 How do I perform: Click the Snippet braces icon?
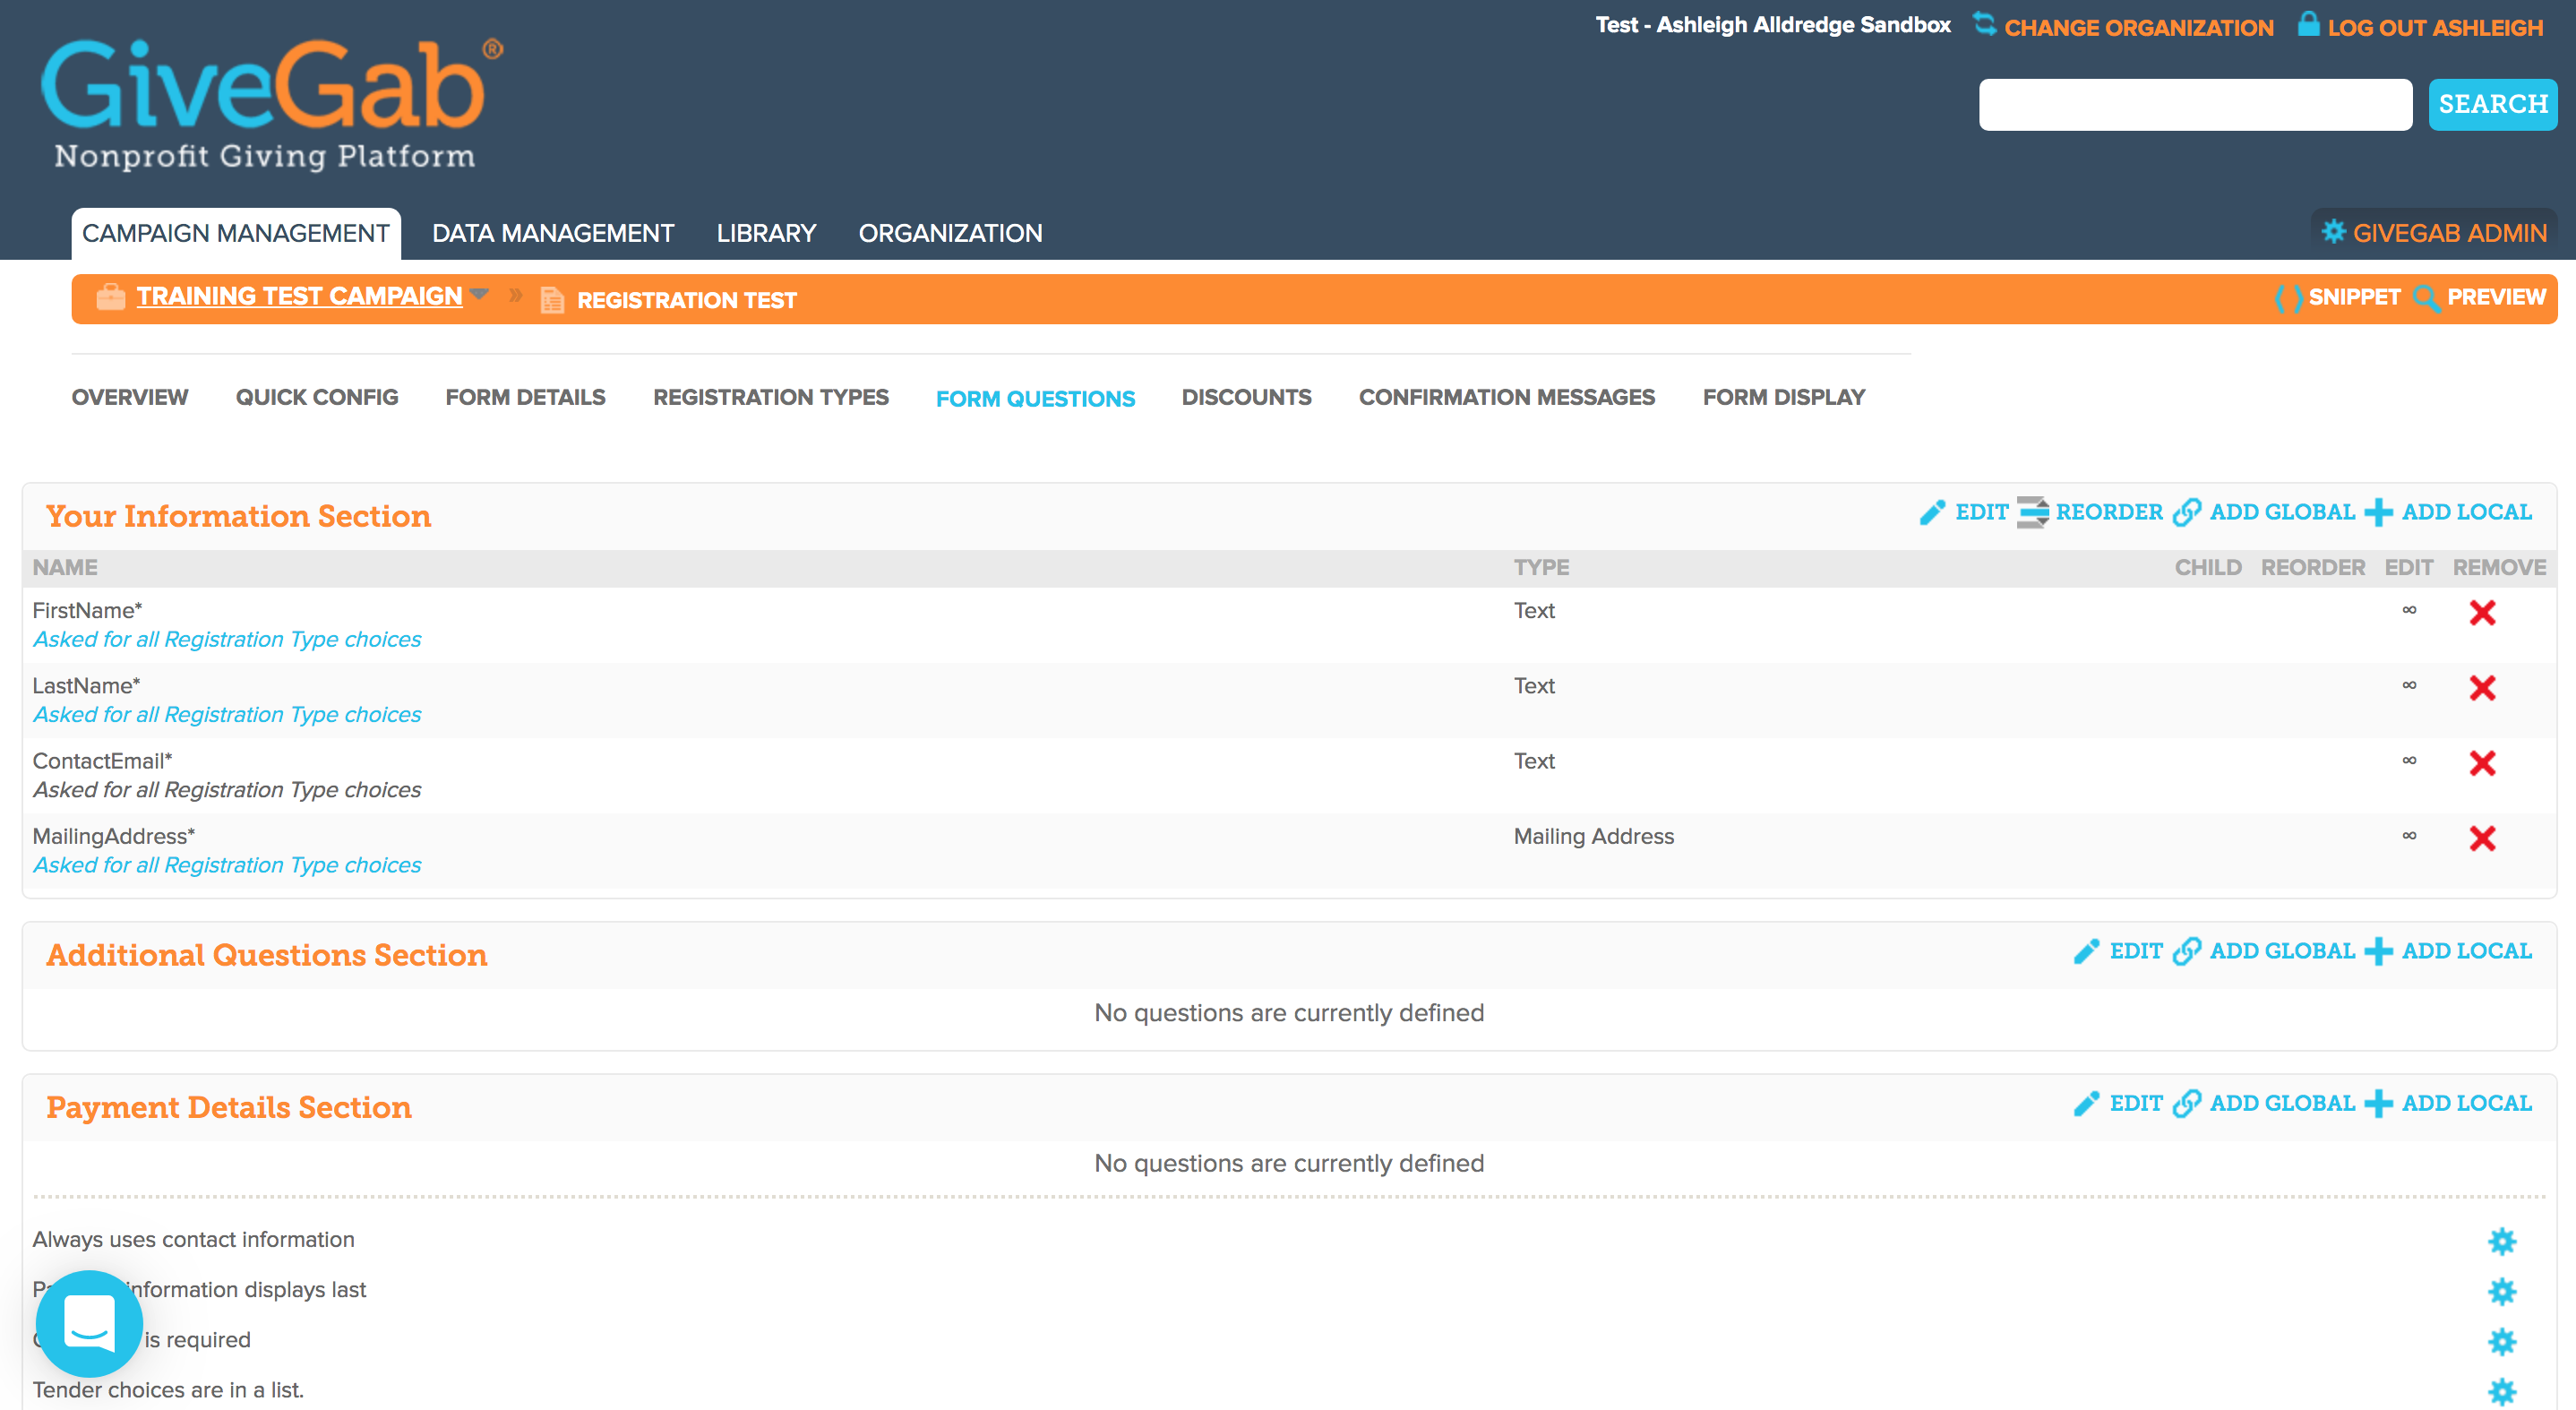2288,298
